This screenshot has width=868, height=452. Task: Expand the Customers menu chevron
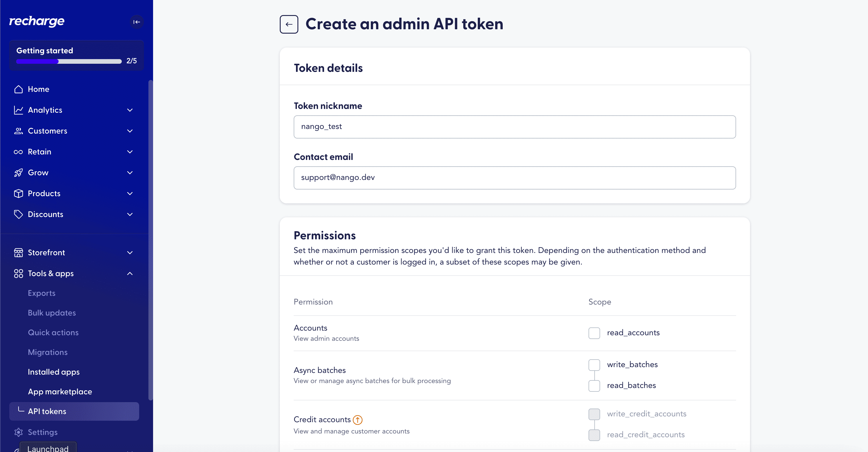130,131
